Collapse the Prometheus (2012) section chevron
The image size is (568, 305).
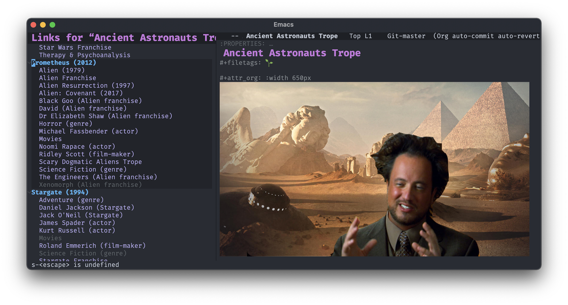pos(30,63)
